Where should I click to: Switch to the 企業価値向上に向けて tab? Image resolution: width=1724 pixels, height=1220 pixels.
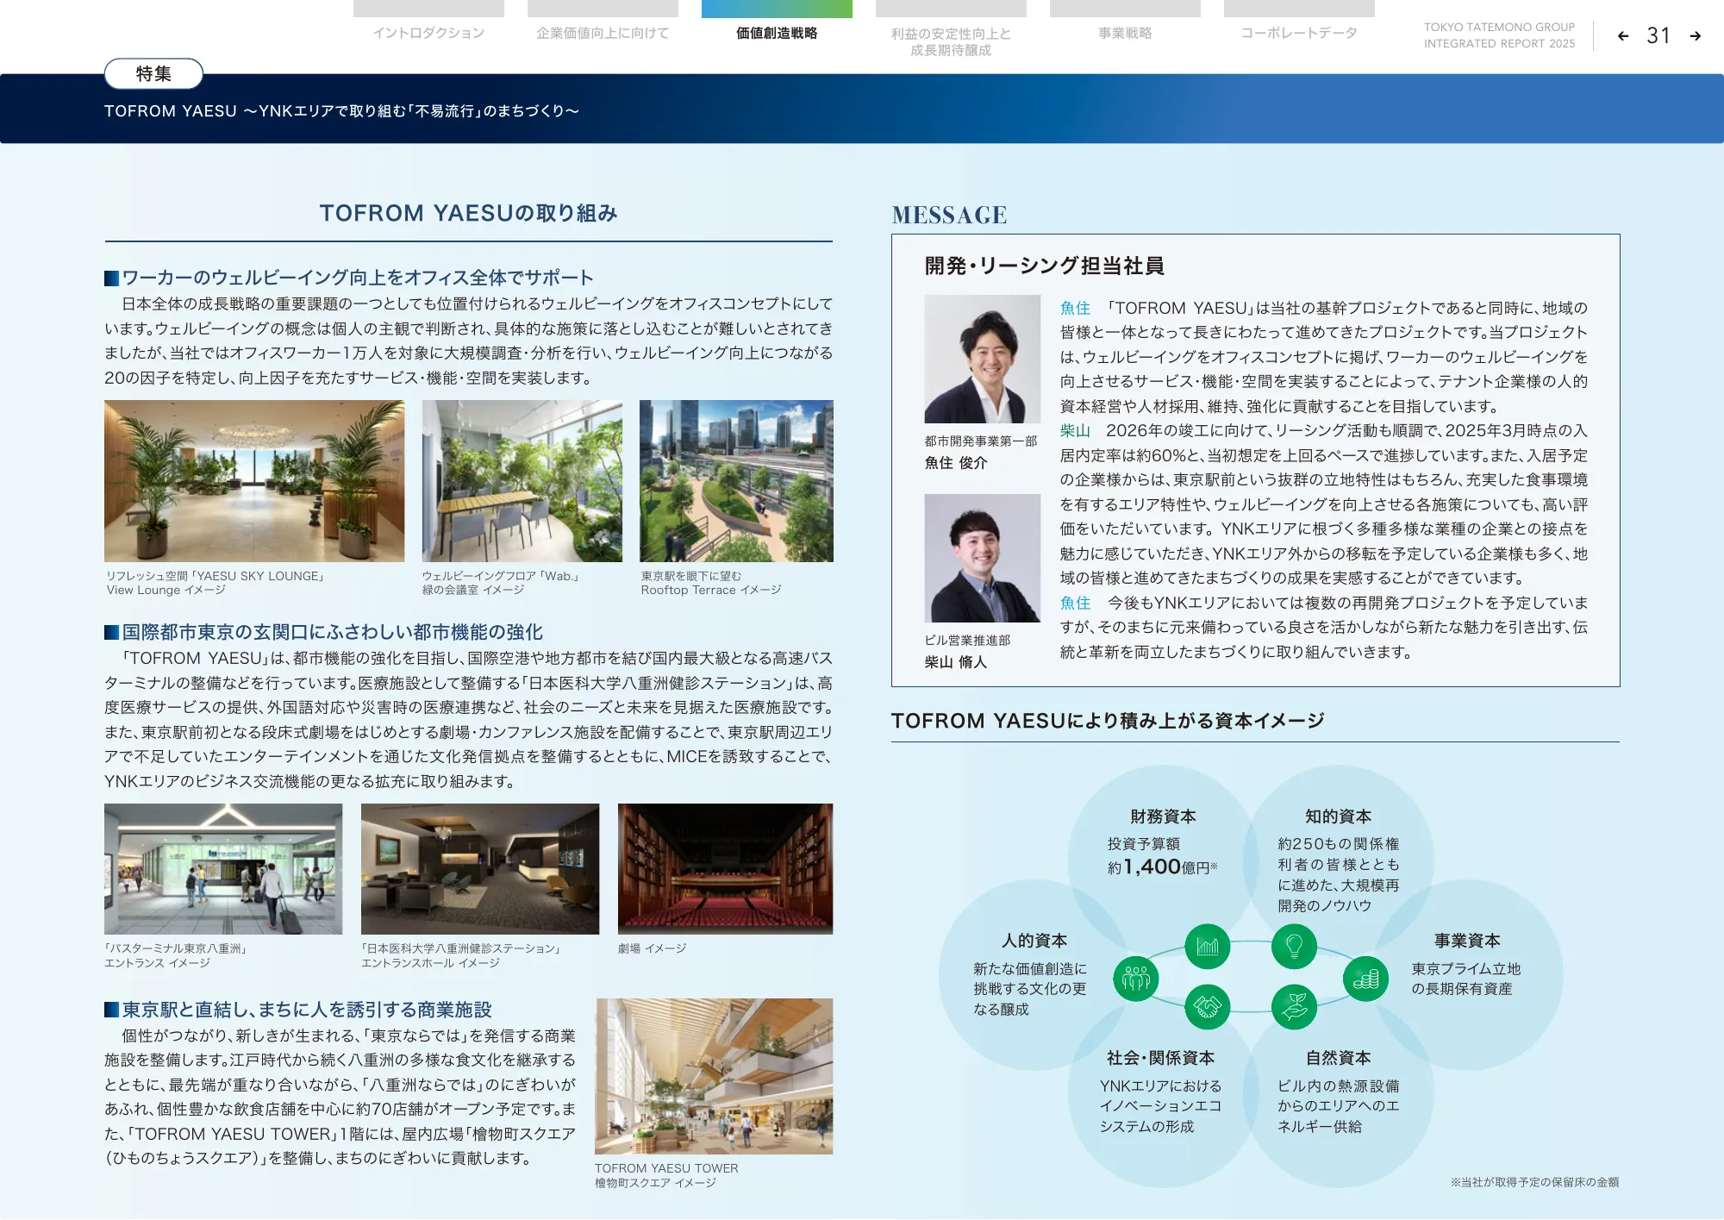(x=603, y=33)
